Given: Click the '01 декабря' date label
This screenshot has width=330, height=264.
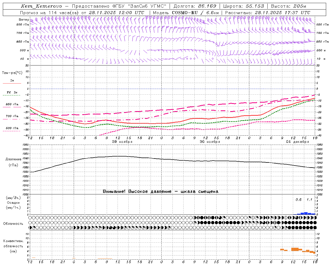Looking at the screenshot, I should [298, 142].
